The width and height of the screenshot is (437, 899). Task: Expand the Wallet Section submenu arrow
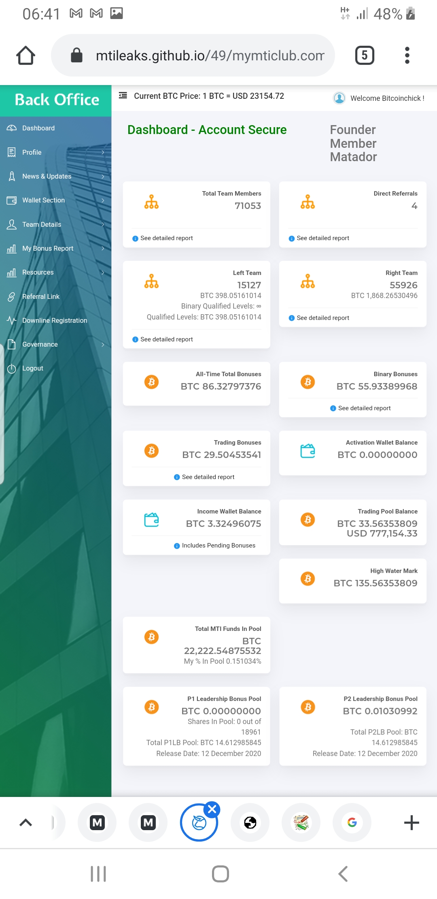coord(103,200)
